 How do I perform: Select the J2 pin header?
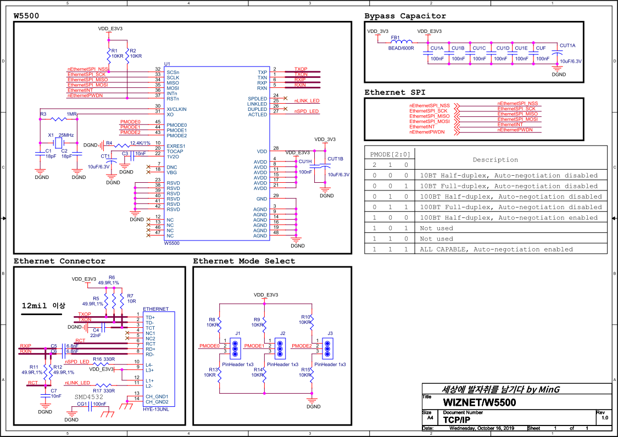pyautogui.click(x=280, y=349)
